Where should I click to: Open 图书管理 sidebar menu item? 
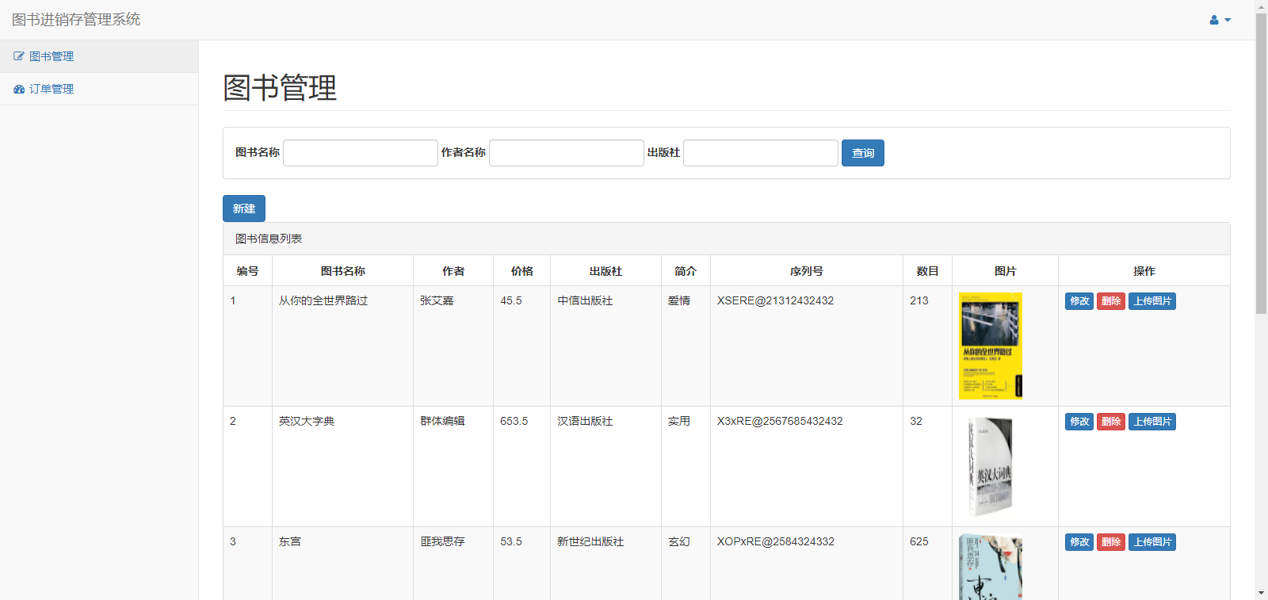[x=99, y=56]
